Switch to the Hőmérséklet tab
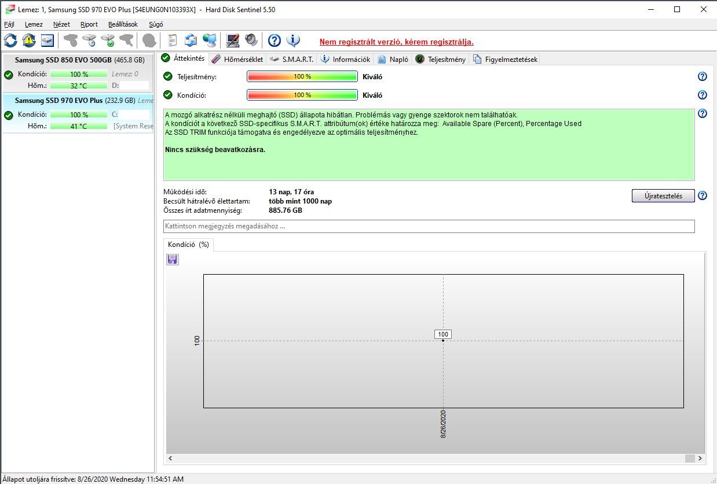The height and width of the screenshot is (484, 717). pos(236,59)
